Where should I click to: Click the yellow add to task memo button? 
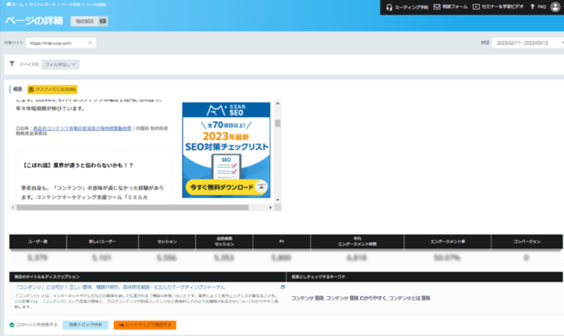(x=52, y=89)
